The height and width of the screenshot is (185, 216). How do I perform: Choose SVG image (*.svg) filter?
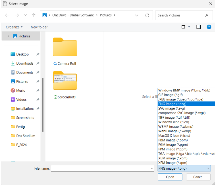(x=186, y=108)
